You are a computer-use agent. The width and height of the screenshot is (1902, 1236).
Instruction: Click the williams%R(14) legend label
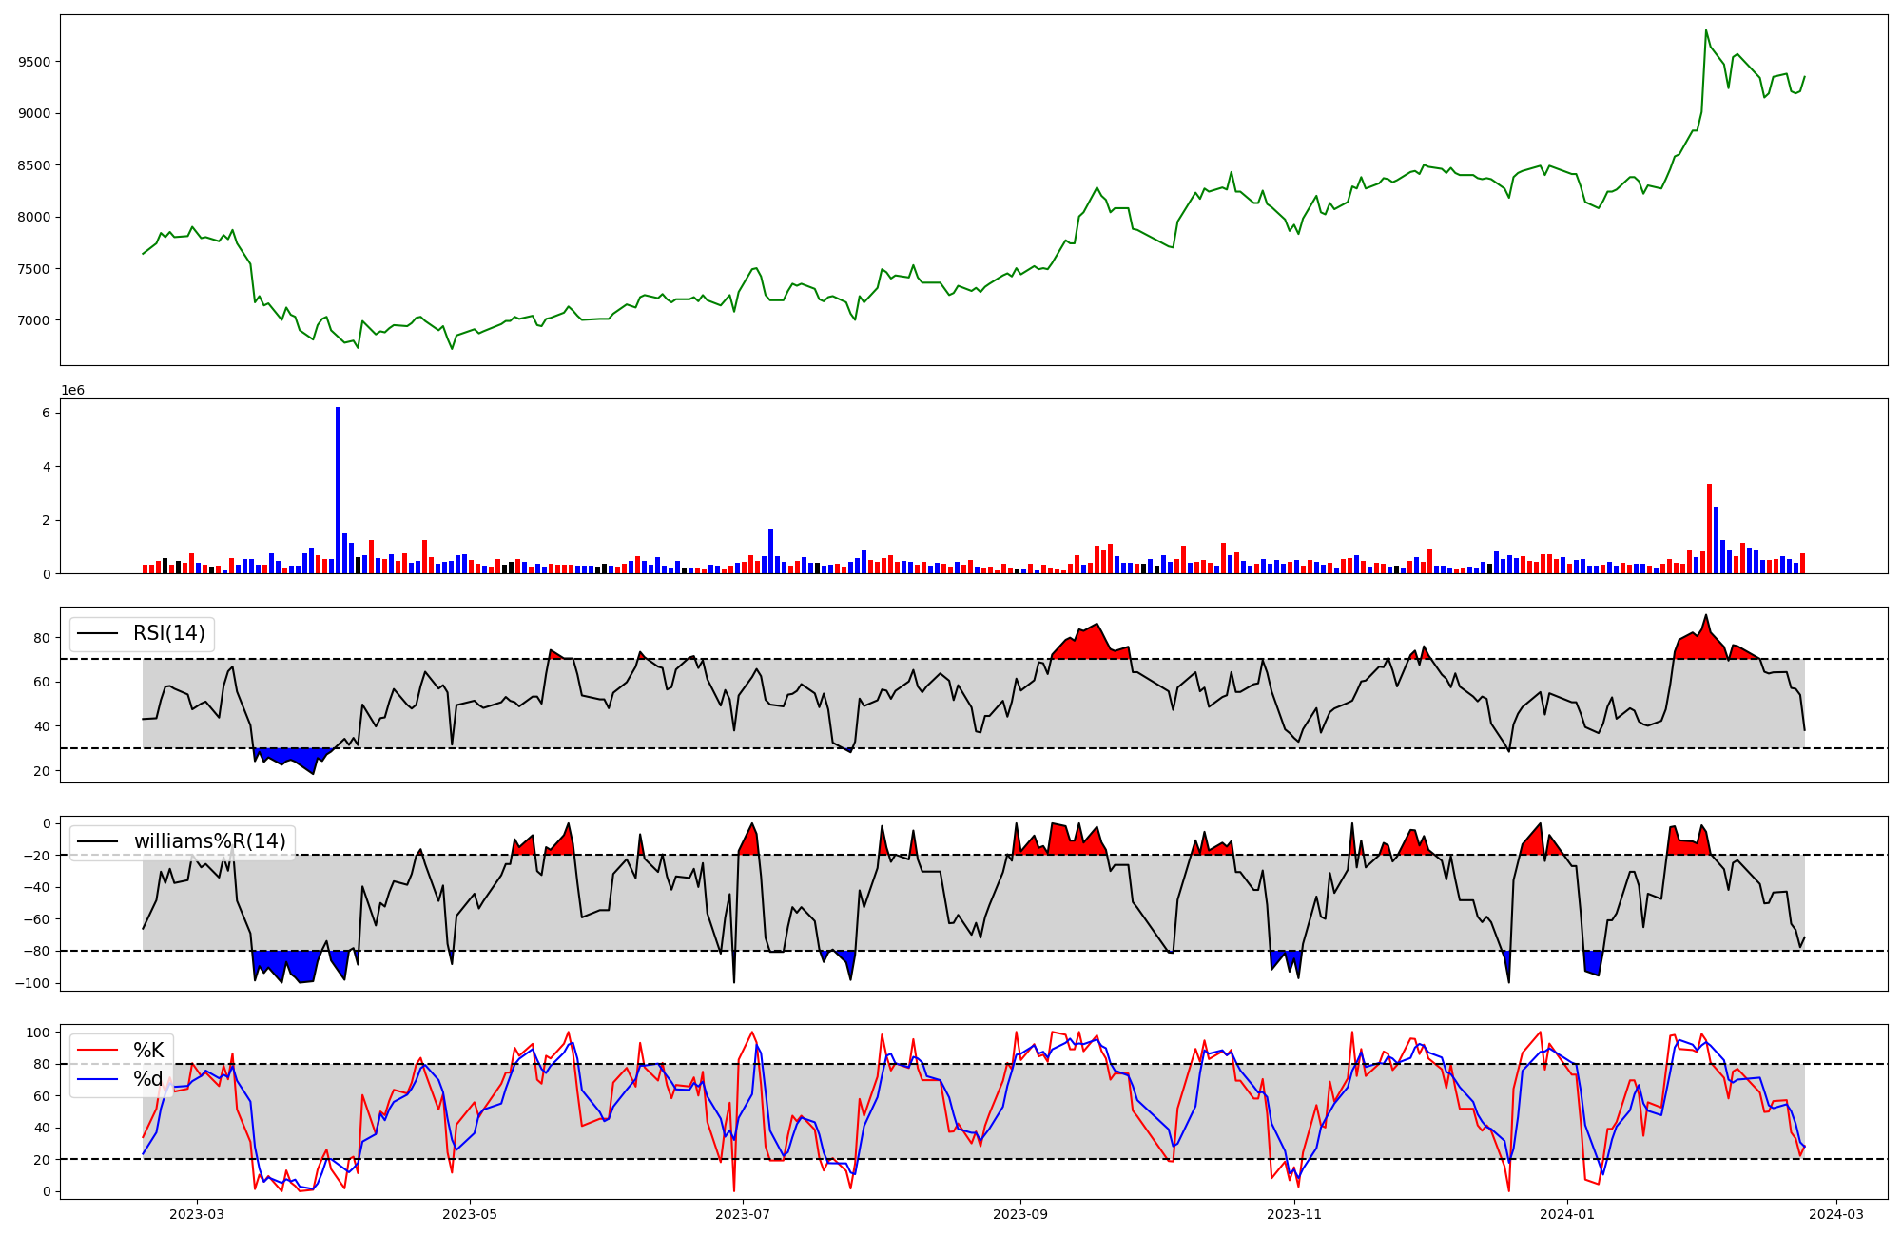209,841
